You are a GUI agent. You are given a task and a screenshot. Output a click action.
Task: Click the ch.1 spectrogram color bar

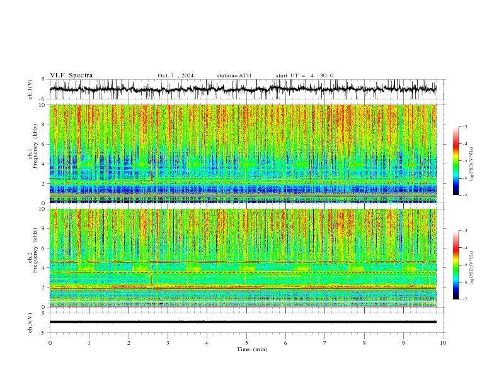[x=456, y=161]
